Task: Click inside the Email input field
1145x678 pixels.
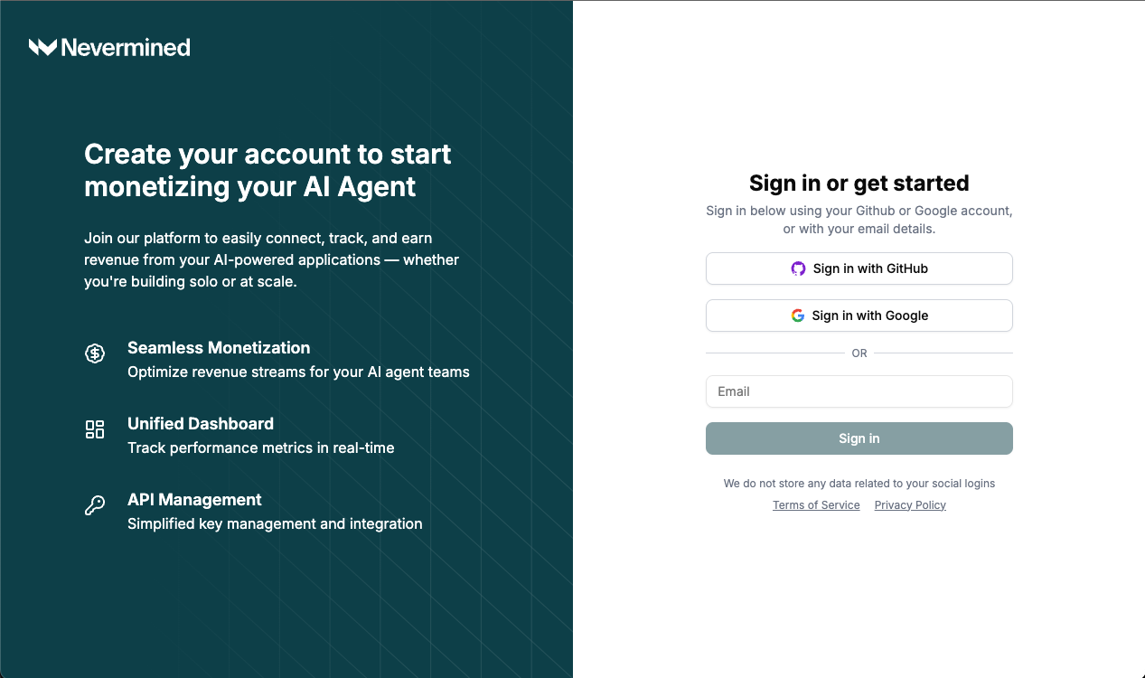Action: (859, 391)
